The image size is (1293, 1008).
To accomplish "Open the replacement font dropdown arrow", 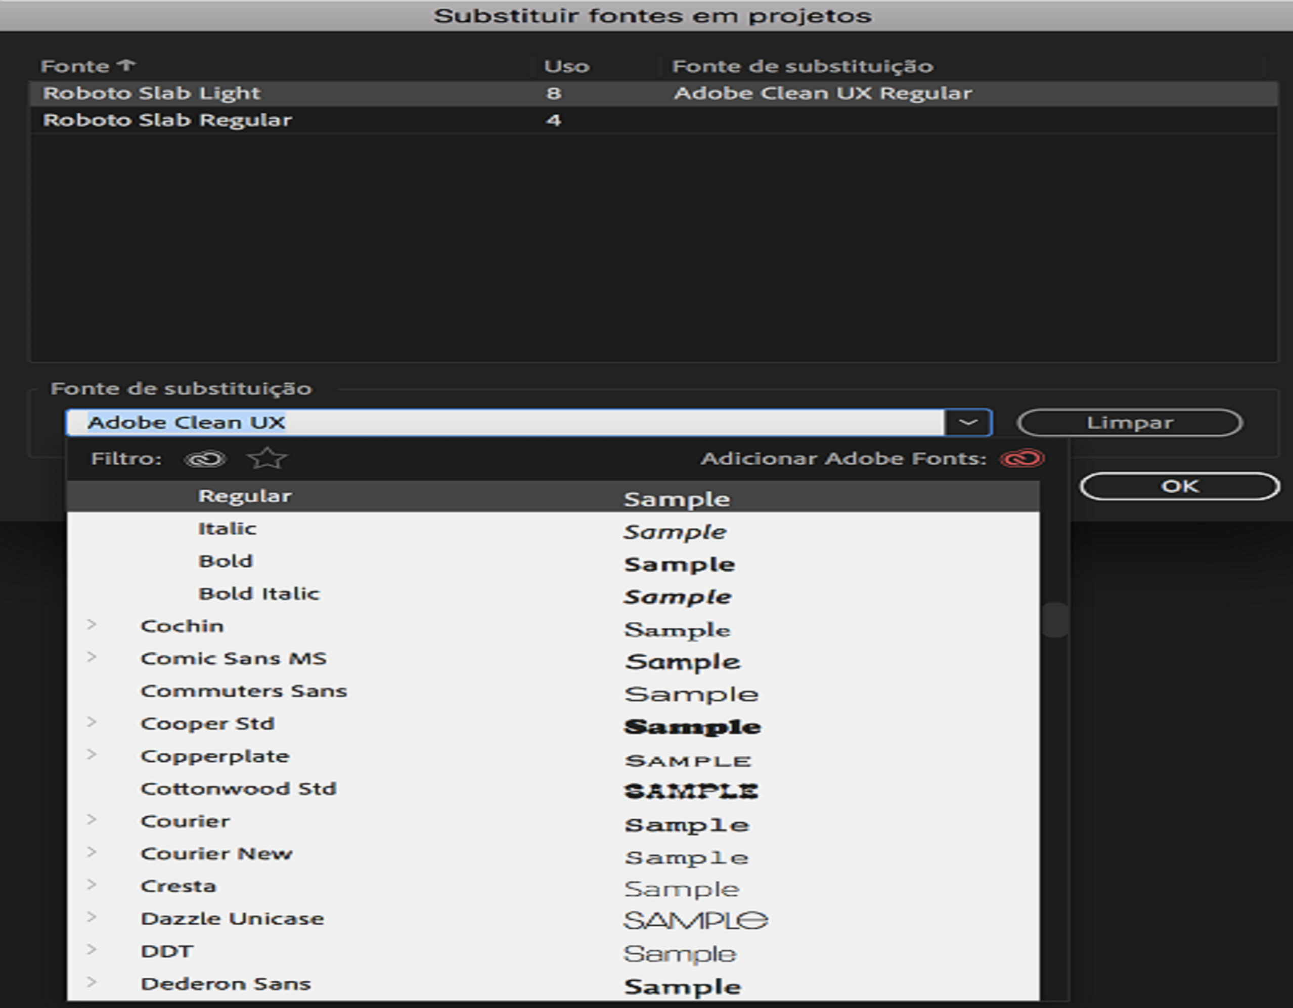I will 968,423.
